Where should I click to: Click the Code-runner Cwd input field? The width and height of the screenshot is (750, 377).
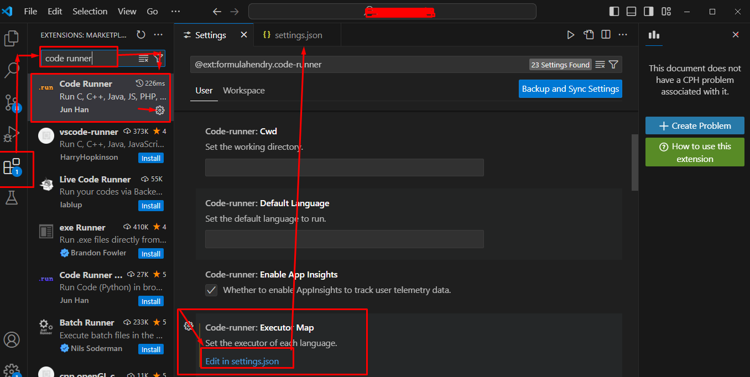tap(344, 167)
